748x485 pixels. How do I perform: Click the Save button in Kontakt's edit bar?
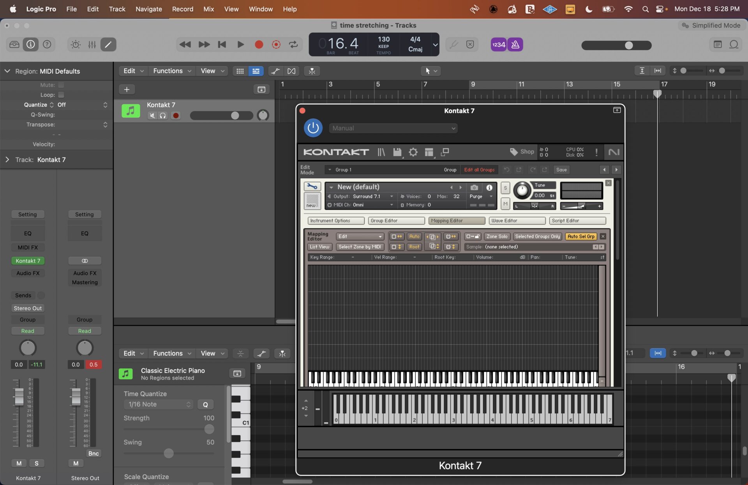561,170
